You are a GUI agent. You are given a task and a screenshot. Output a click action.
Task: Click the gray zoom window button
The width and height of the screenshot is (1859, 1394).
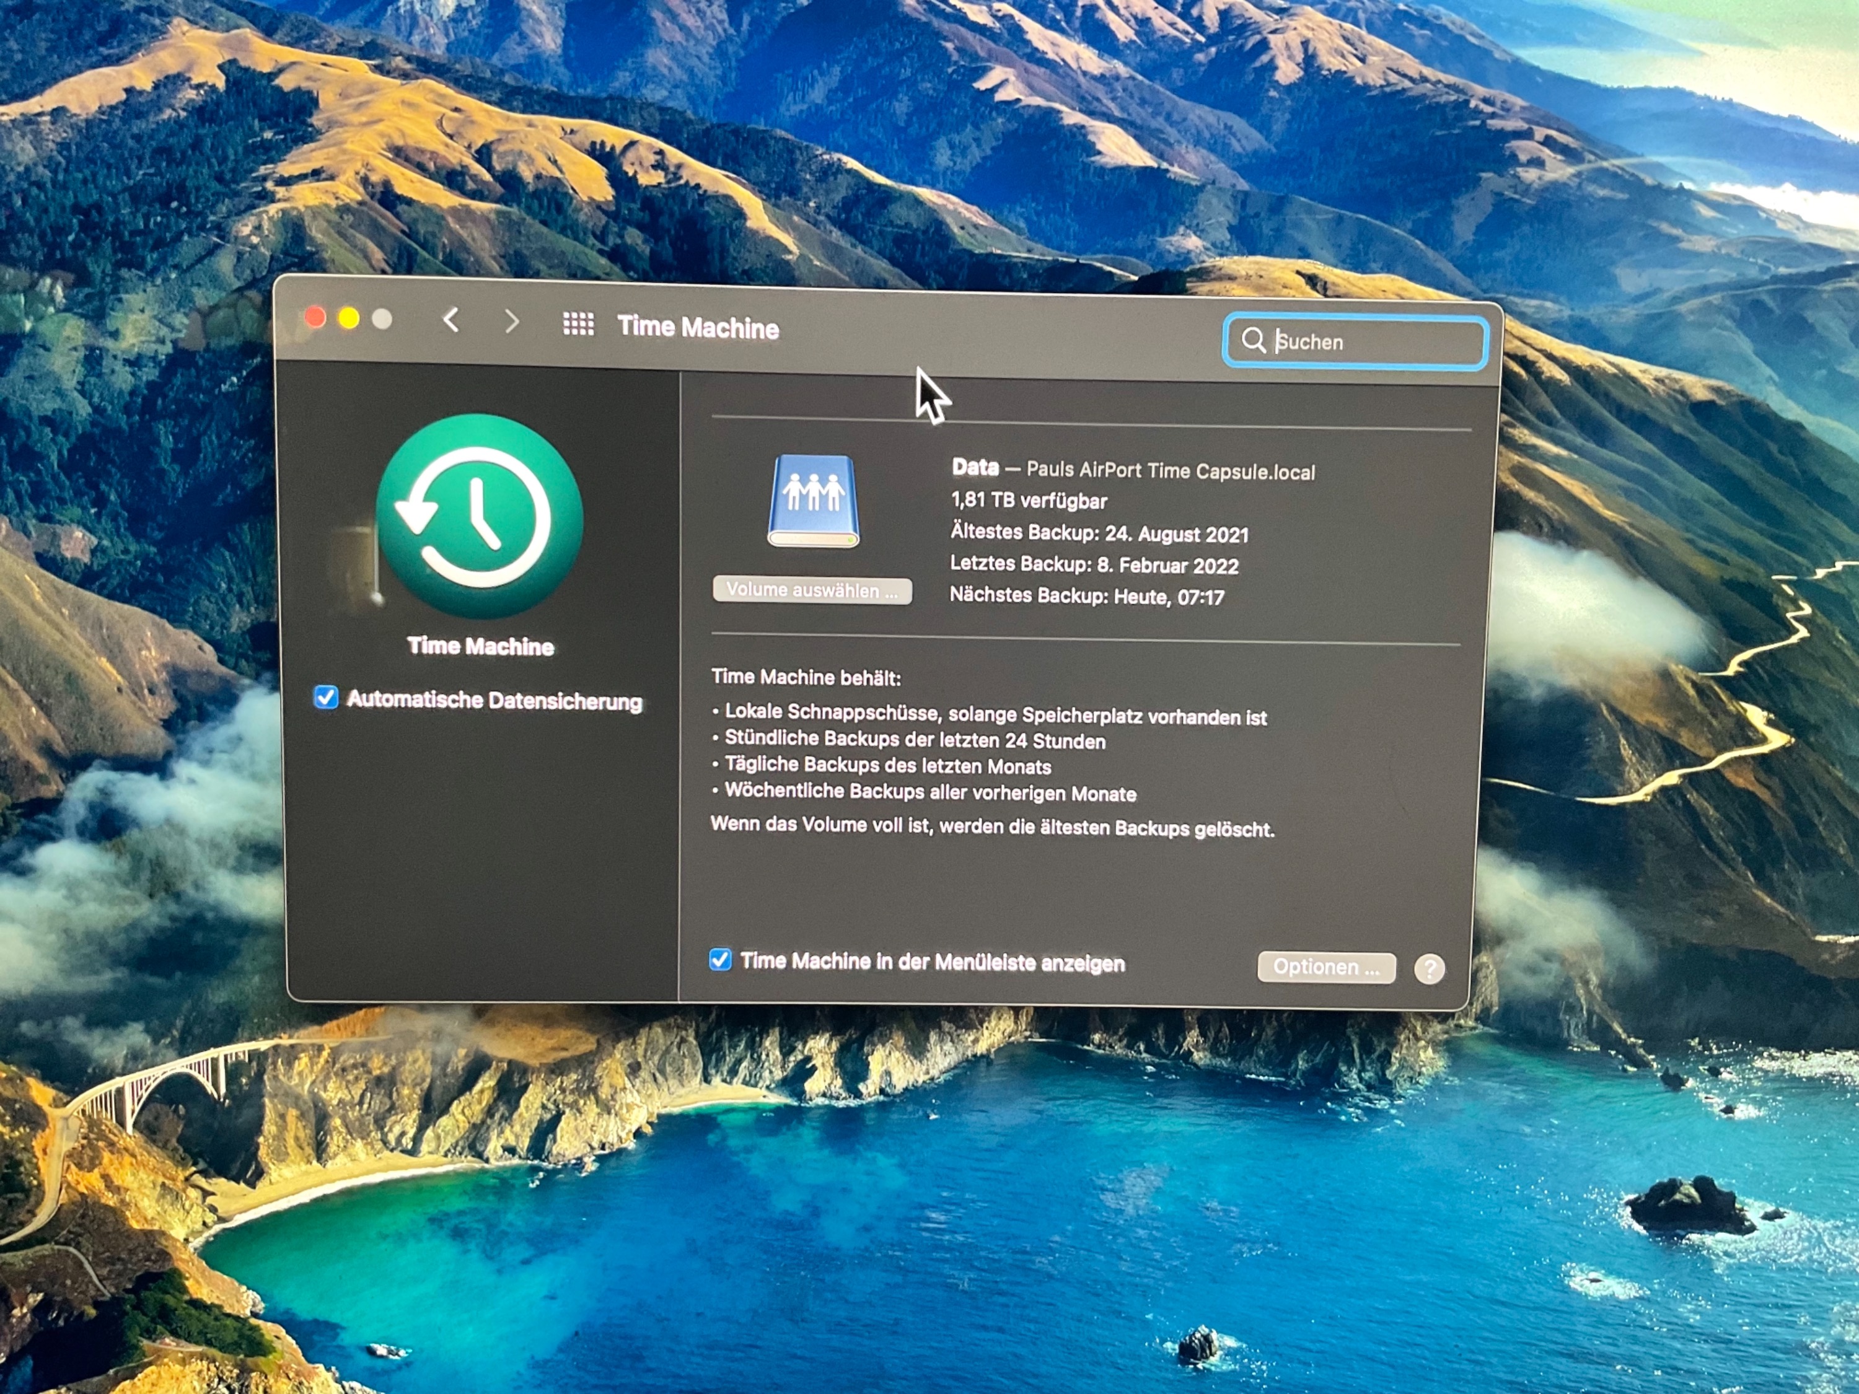coord(382,319)
